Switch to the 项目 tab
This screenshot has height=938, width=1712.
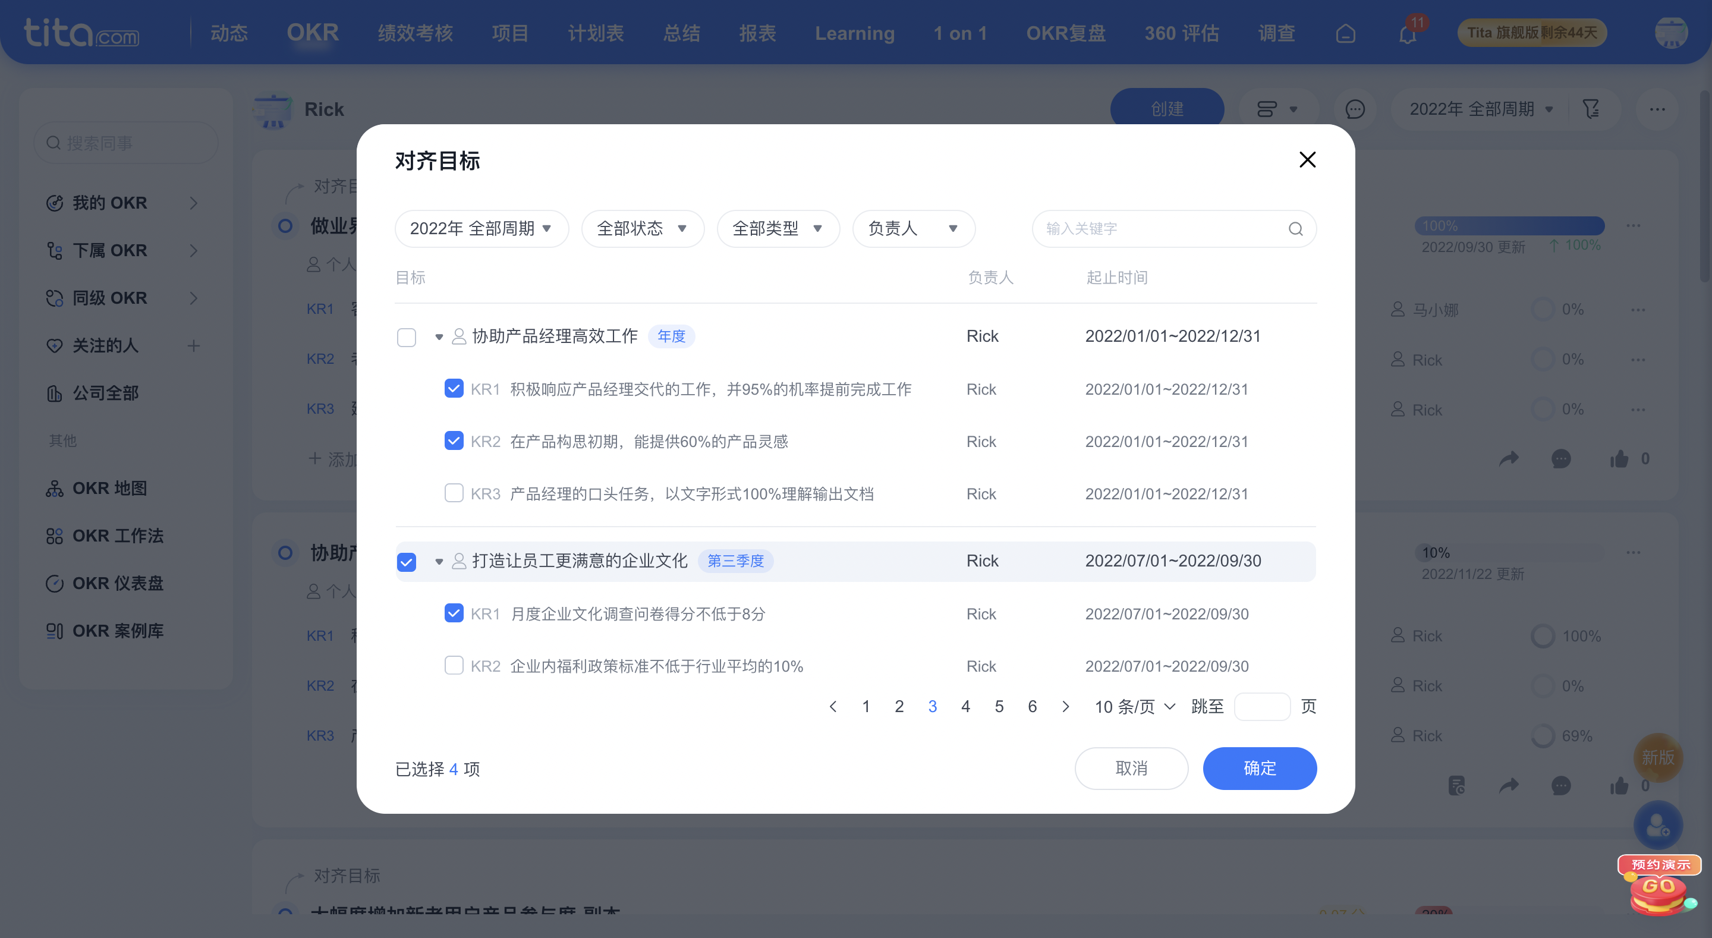click(510, 33)
